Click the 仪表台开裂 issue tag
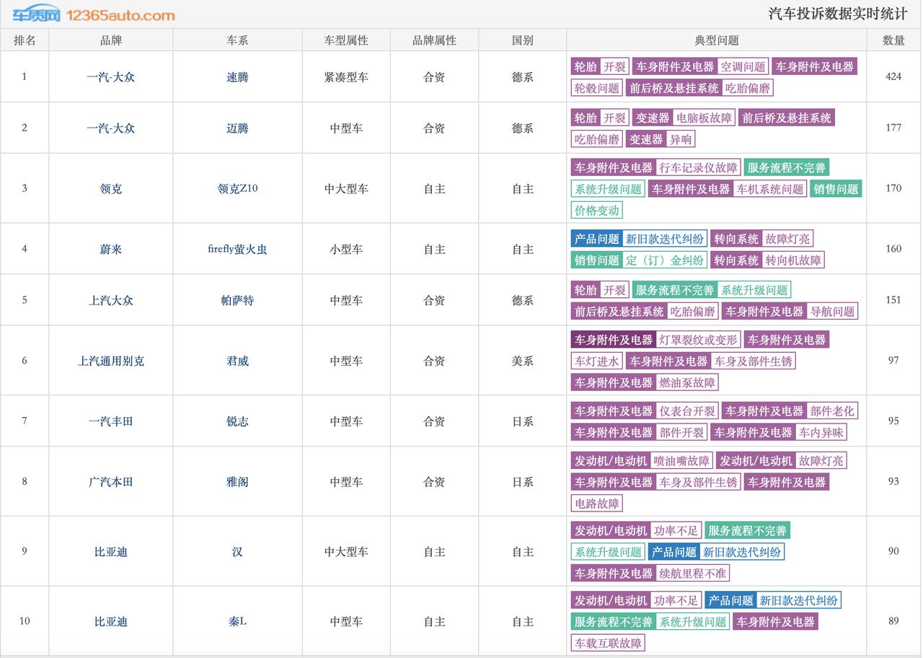Image resolution: width=923 pixels, height=658 pixels. 687,411
